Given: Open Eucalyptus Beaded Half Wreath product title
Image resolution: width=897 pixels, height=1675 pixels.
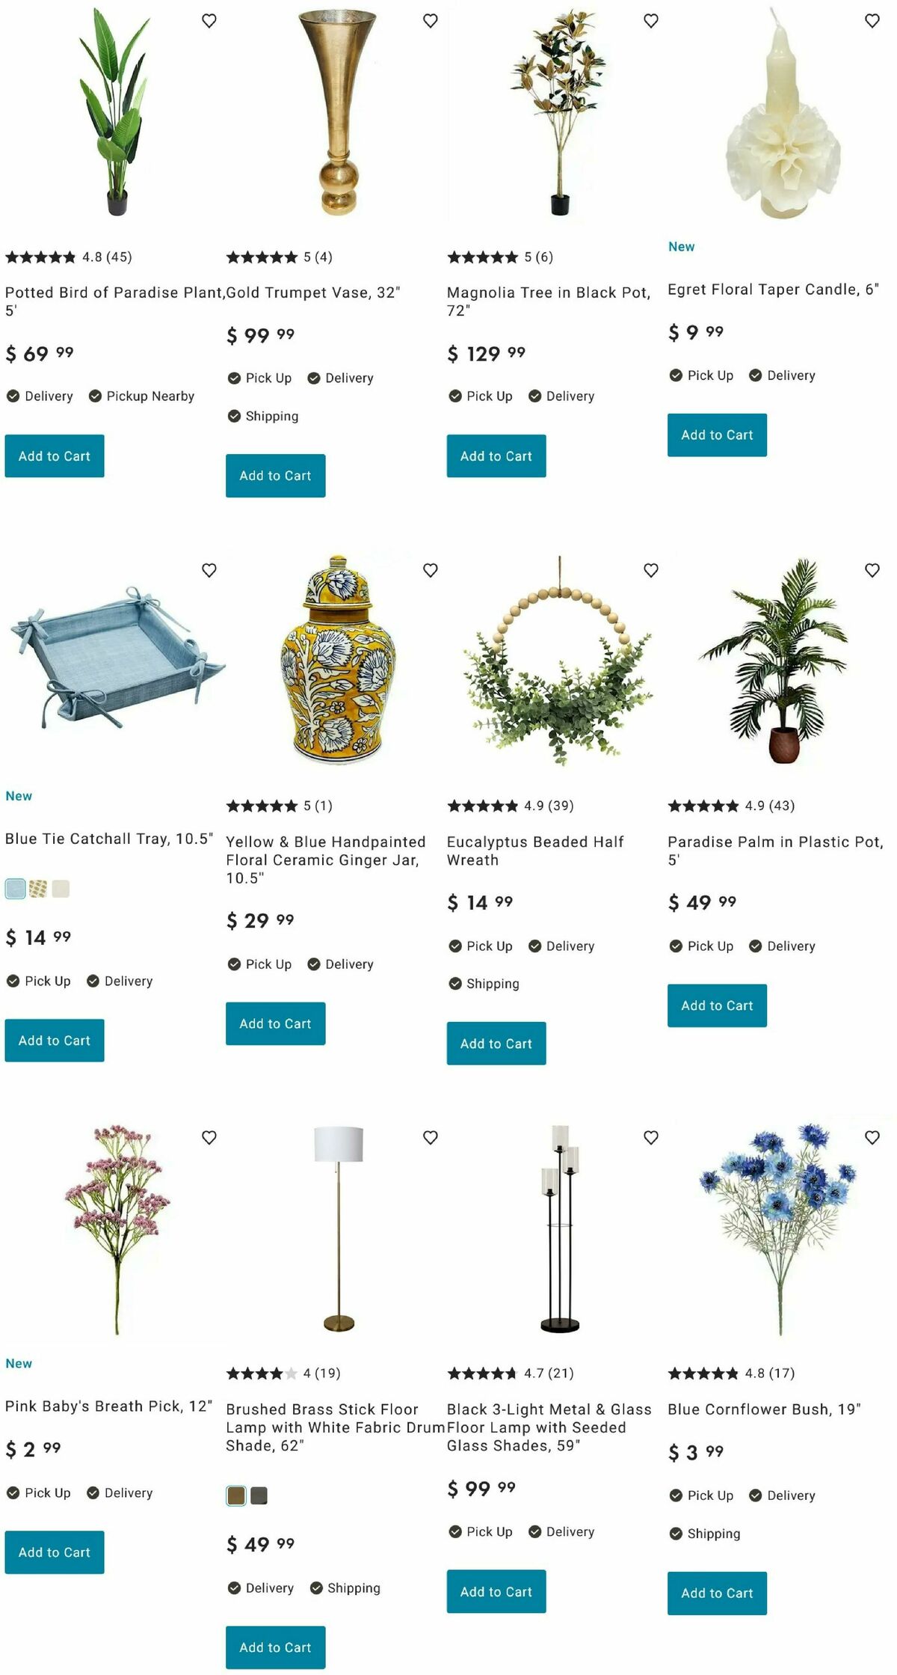Looking at the screenshot, I should coord(535,851).
